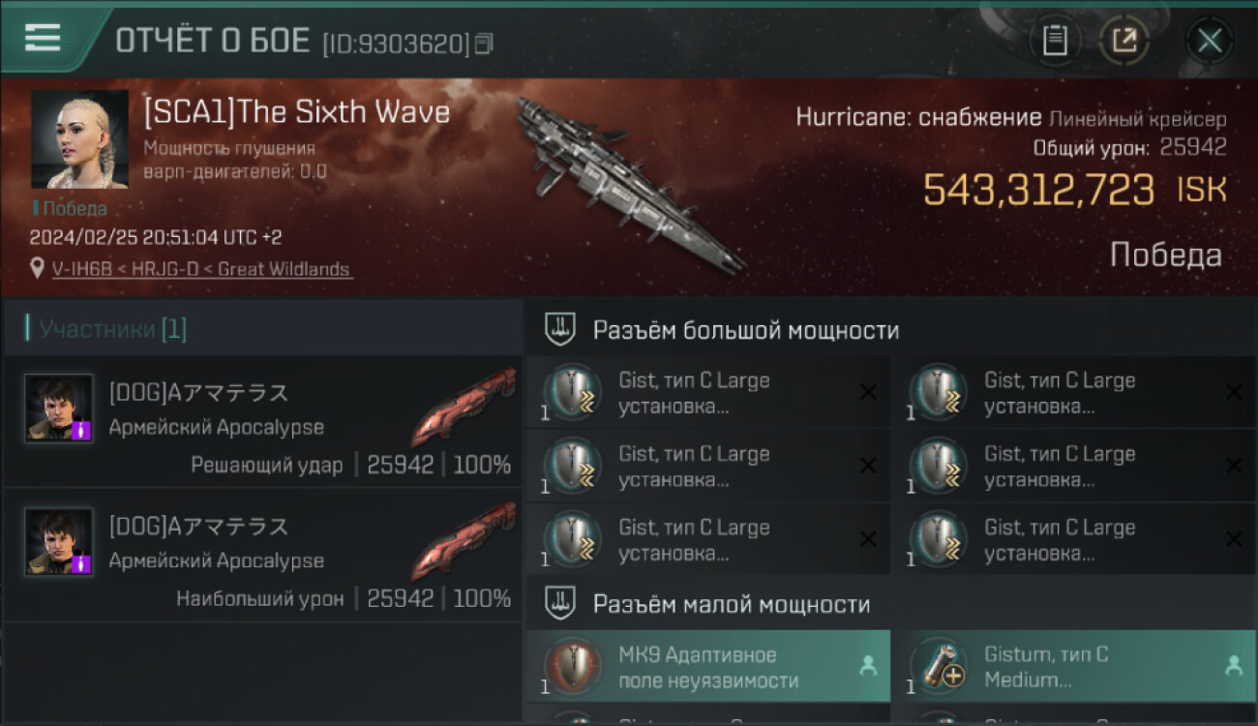Click X on the first left Gist launcher
Image resolution: width=1258 pixels, height=726 pixels.
(x=868, y=392)
